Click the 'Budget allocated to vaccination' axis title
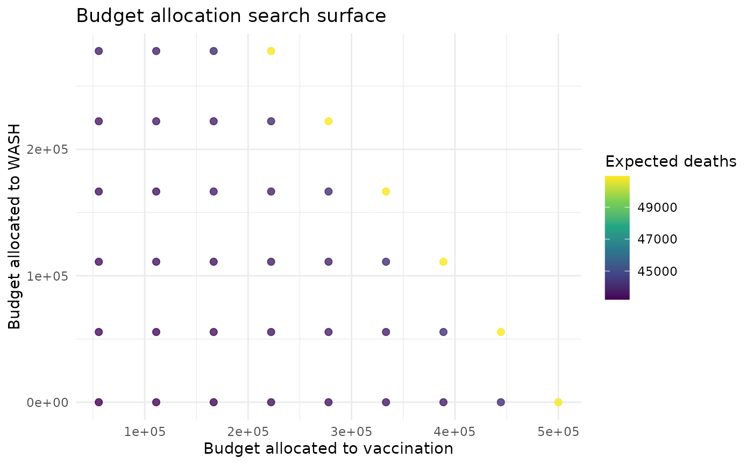Viewport: 753px width, 465px height. tap(328, 448)
